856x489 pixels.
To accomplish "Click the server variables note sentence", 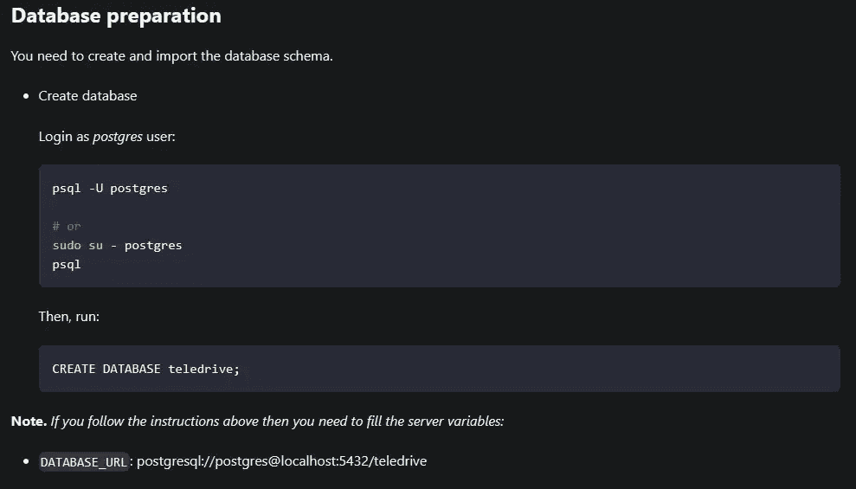I will tap(277, 421).
